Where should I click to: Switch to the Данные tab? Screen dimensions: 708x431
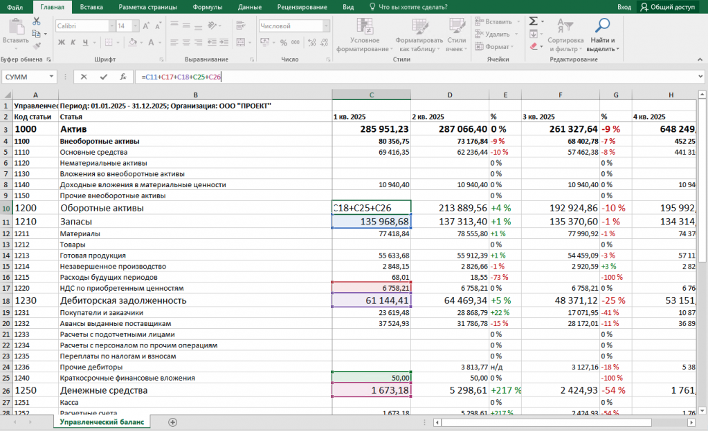pos(250,7)
